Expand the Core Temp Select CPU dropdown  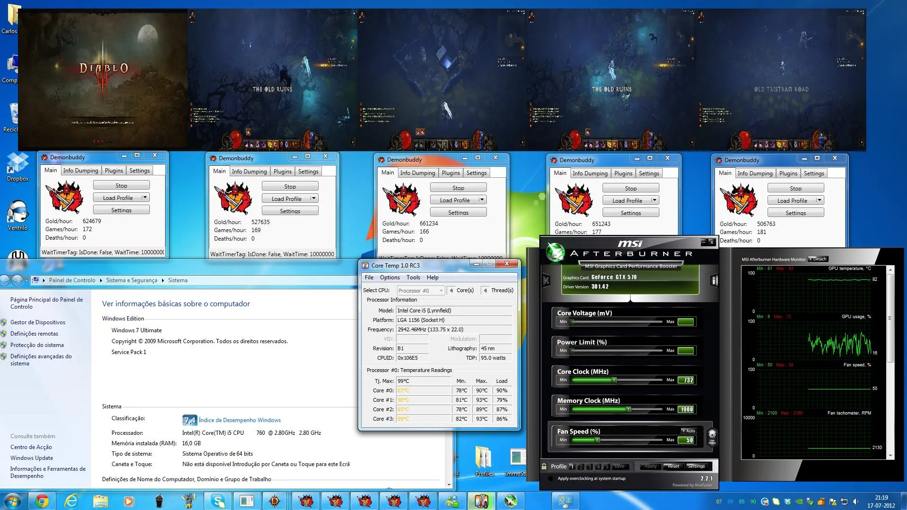[x=441, y=291]
